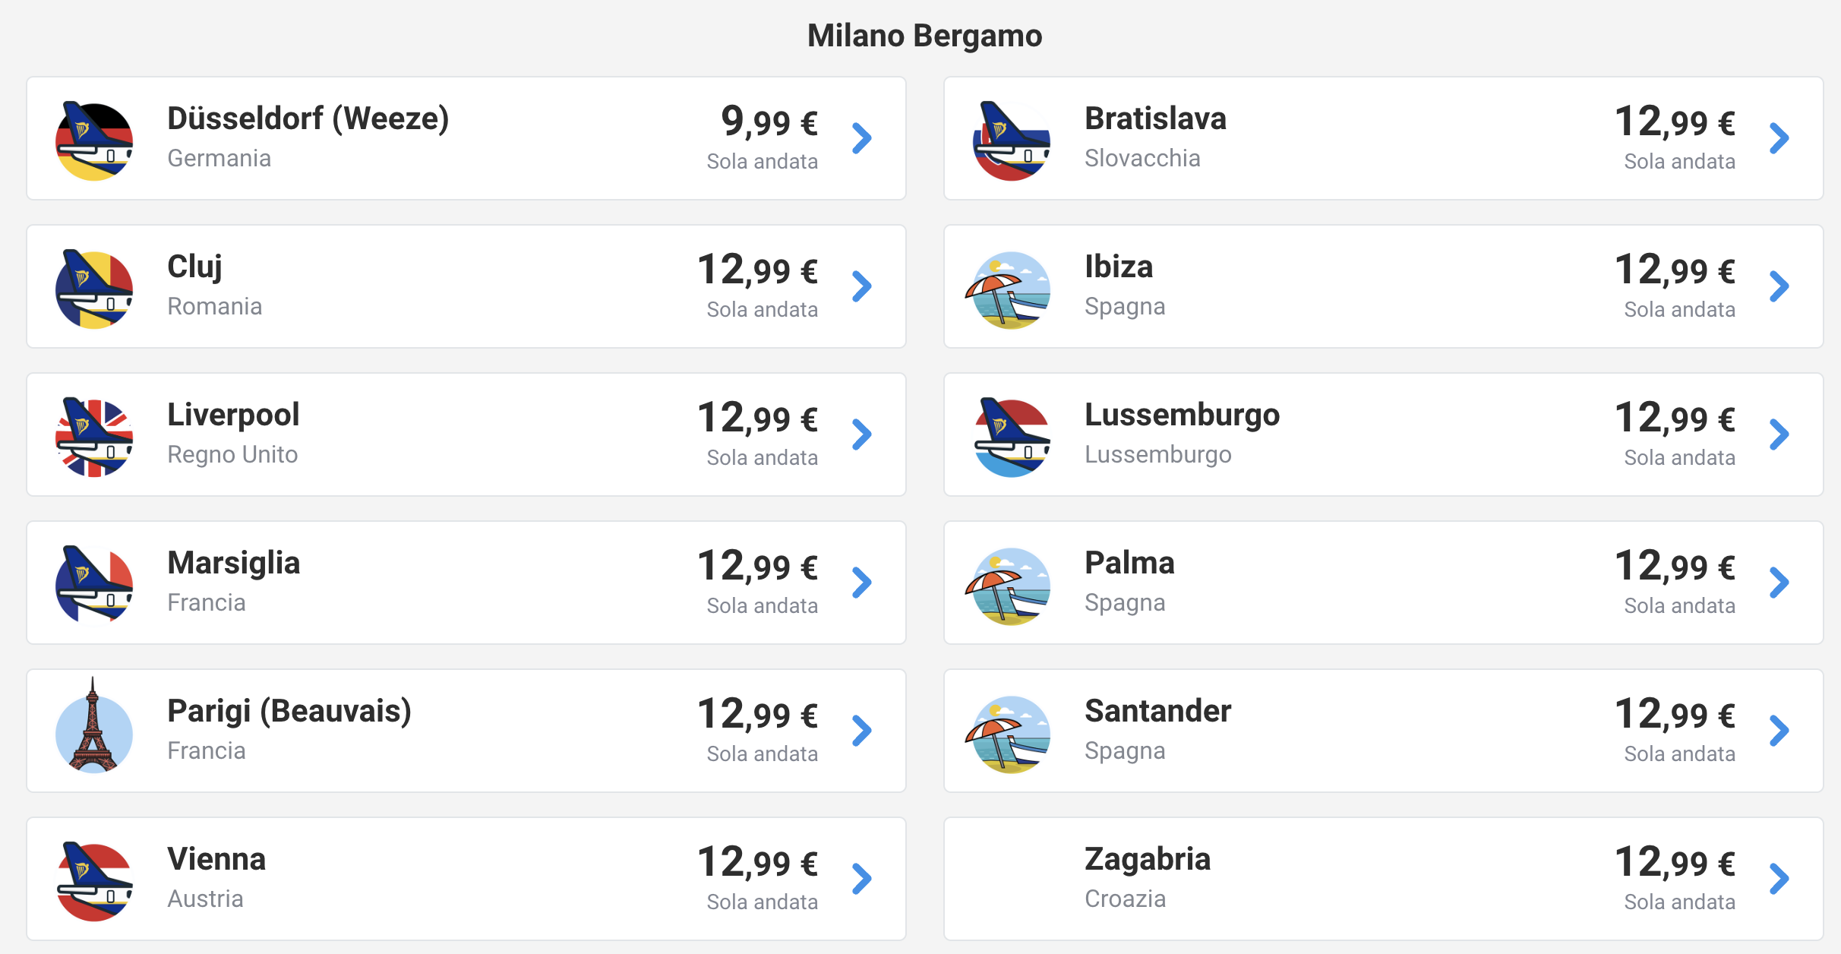The image size is (1841, 954).
Task: Click the beach umbrella icon beside Santander
Action: coord(1009,734)
